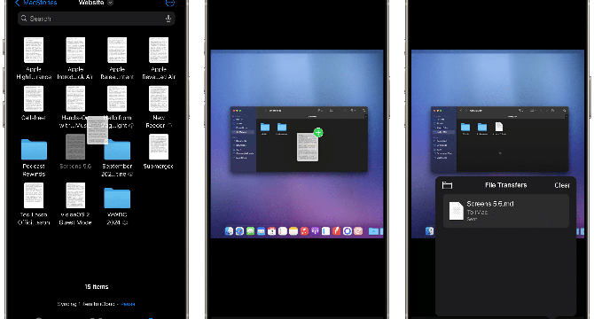Image resolution: width=594 pixels, height=319 pixels.
Task: Open Music from the Mac dock
Action: tap(304, 230)
